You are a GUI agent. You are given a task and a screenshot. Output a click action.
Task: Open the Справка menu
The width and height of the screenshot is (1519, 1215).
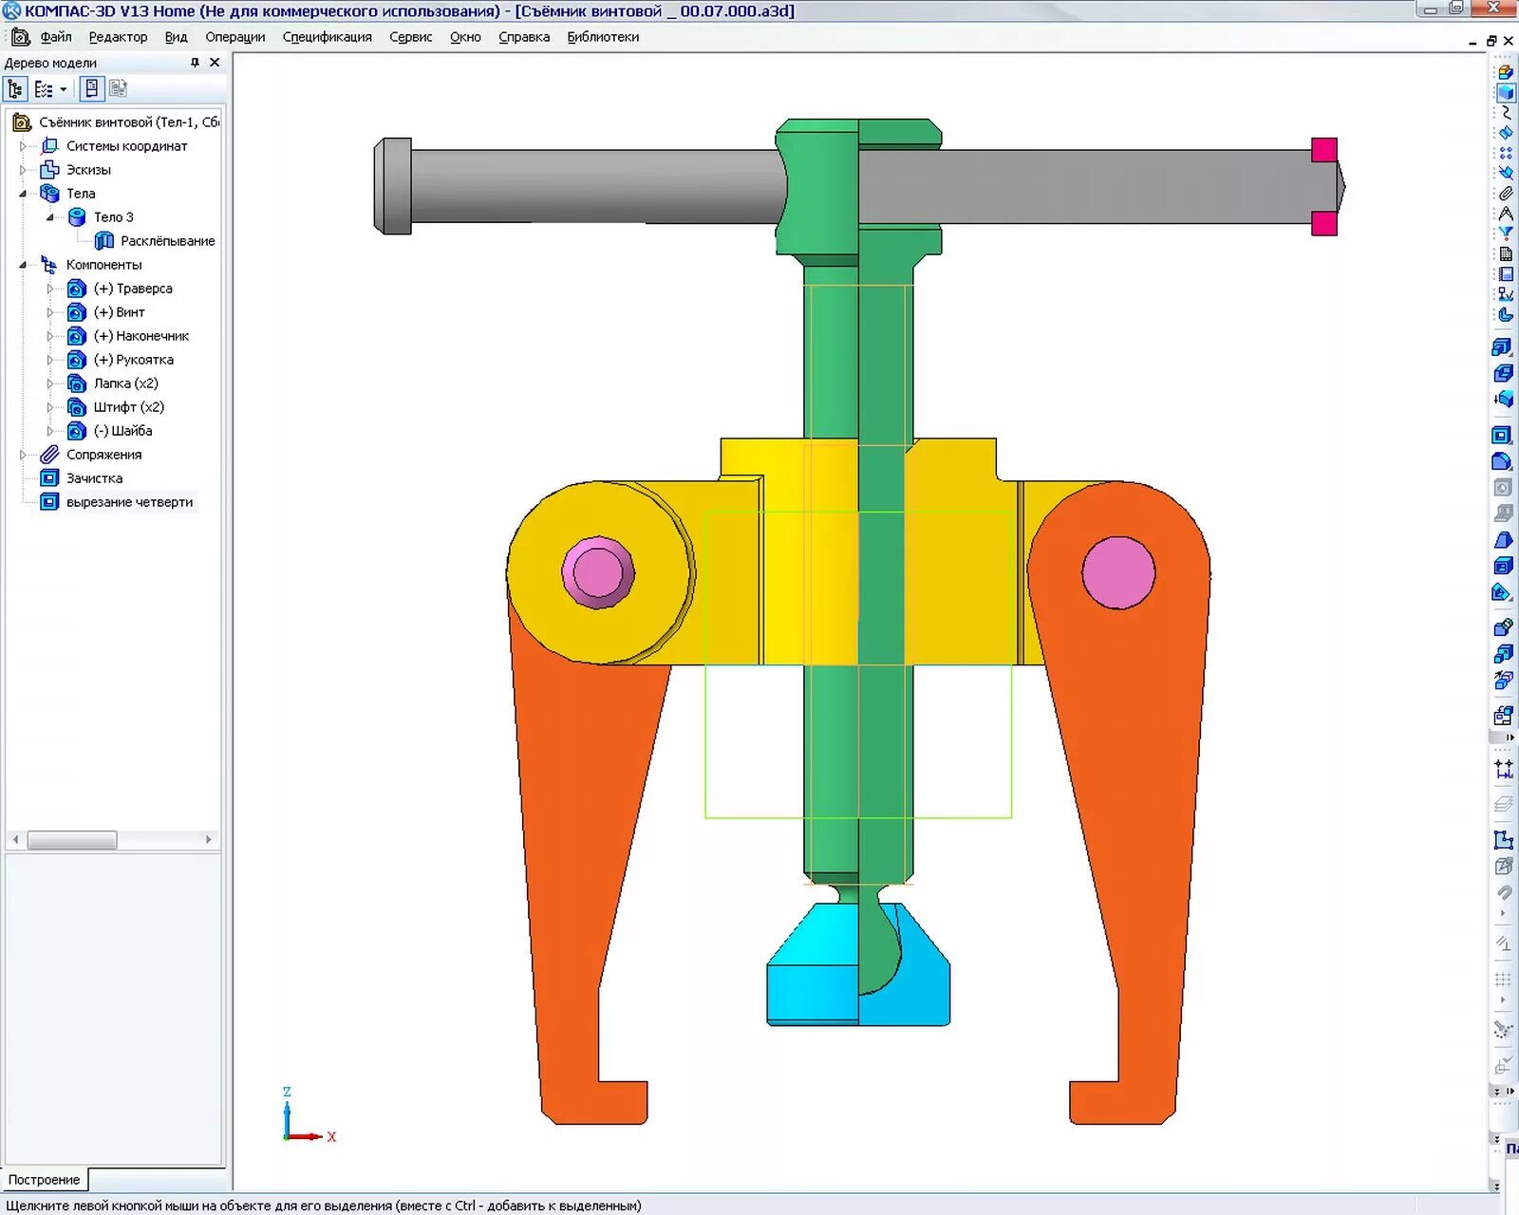point(524,37)
